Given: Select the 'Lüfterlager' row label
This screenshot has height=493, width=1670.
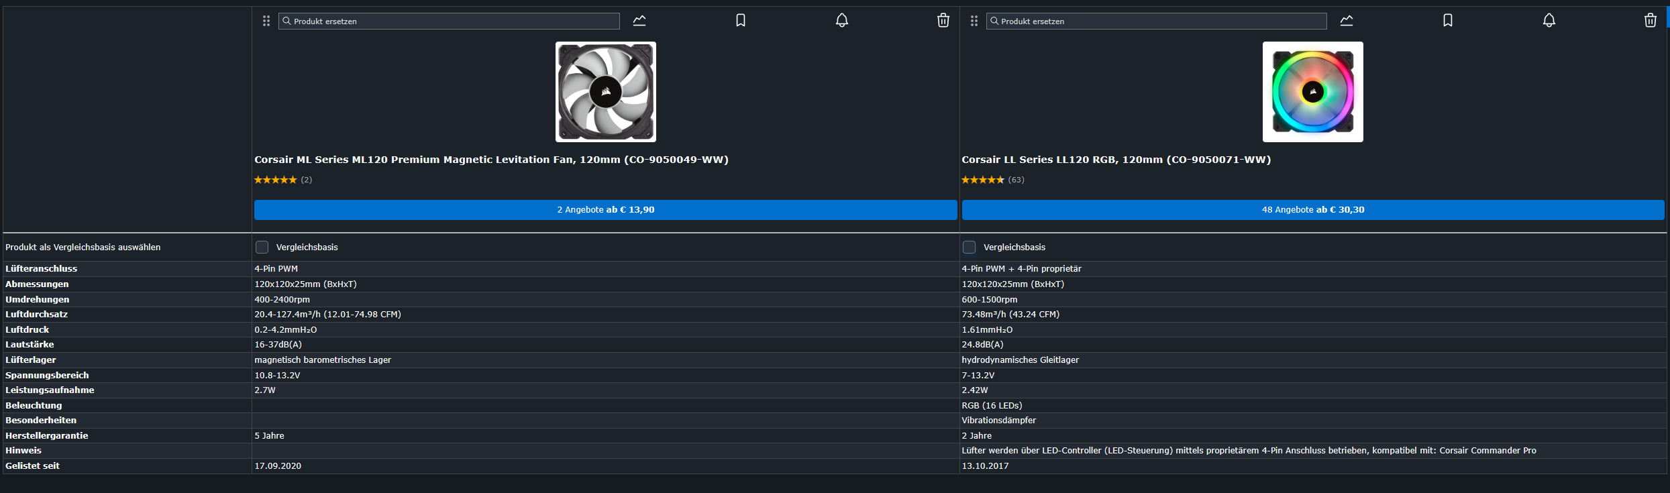Looking at the screenshot, I should (x=31, y=360).
